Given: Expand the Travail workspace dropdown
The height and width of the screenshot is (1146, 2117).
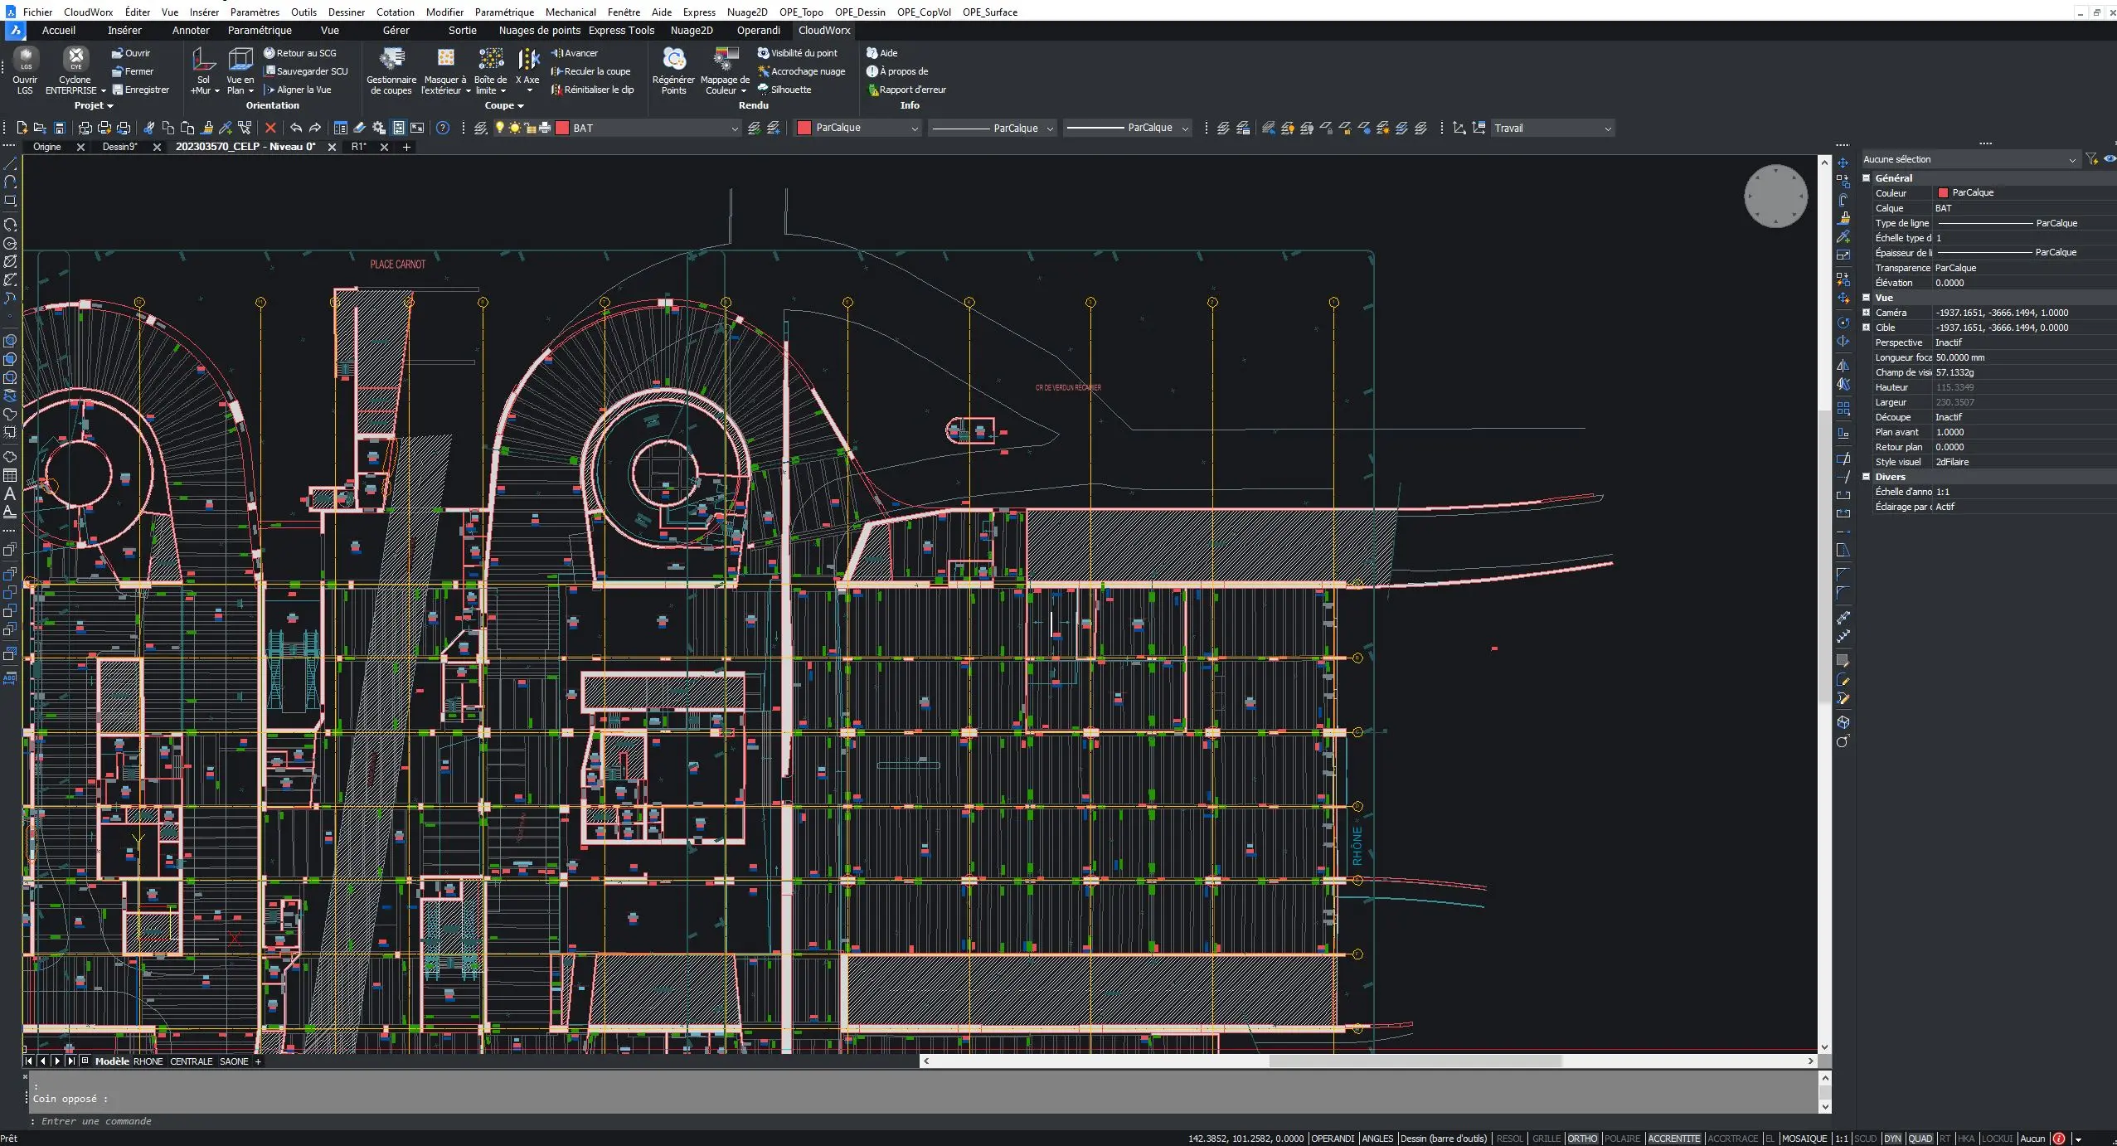Looking at the screenshot, I should point(1607,129).
